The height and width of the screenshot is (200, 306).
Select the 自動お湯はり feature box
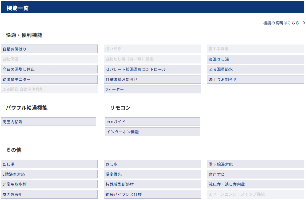click(x=49, y=49)
